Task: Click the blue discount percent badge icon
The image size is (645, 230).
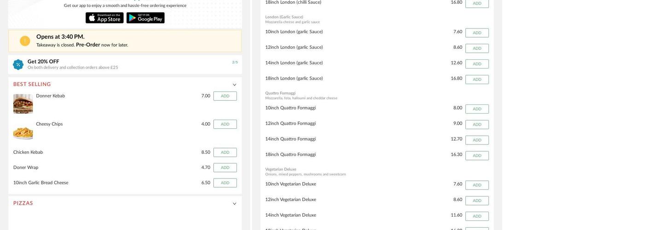Action: [18, 64]
